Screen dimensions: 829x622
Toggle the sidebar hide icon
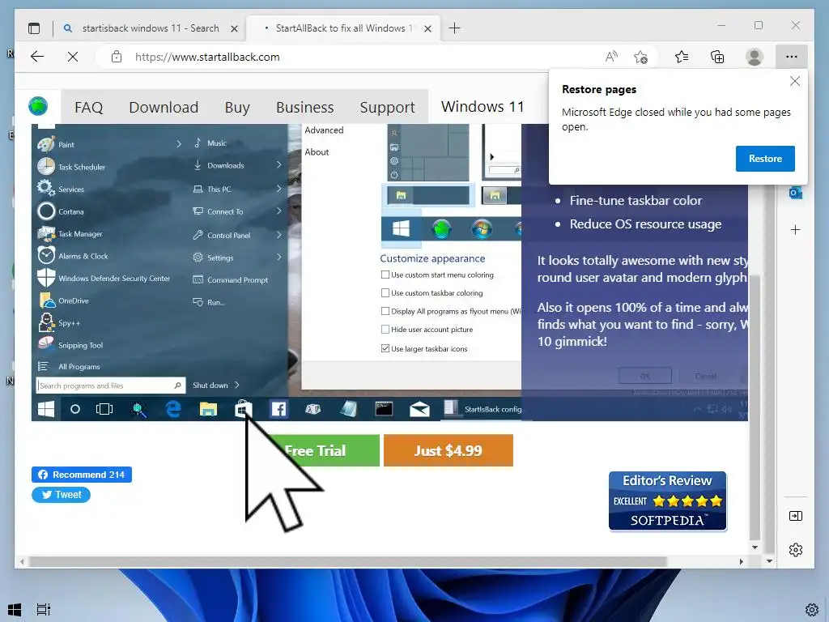[795, 516]
